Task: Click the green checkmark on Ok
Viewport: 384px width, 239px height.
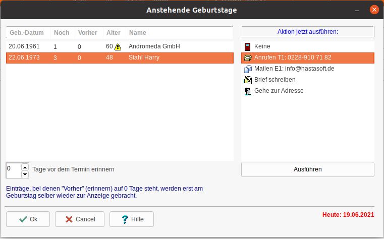Action: 23,219
